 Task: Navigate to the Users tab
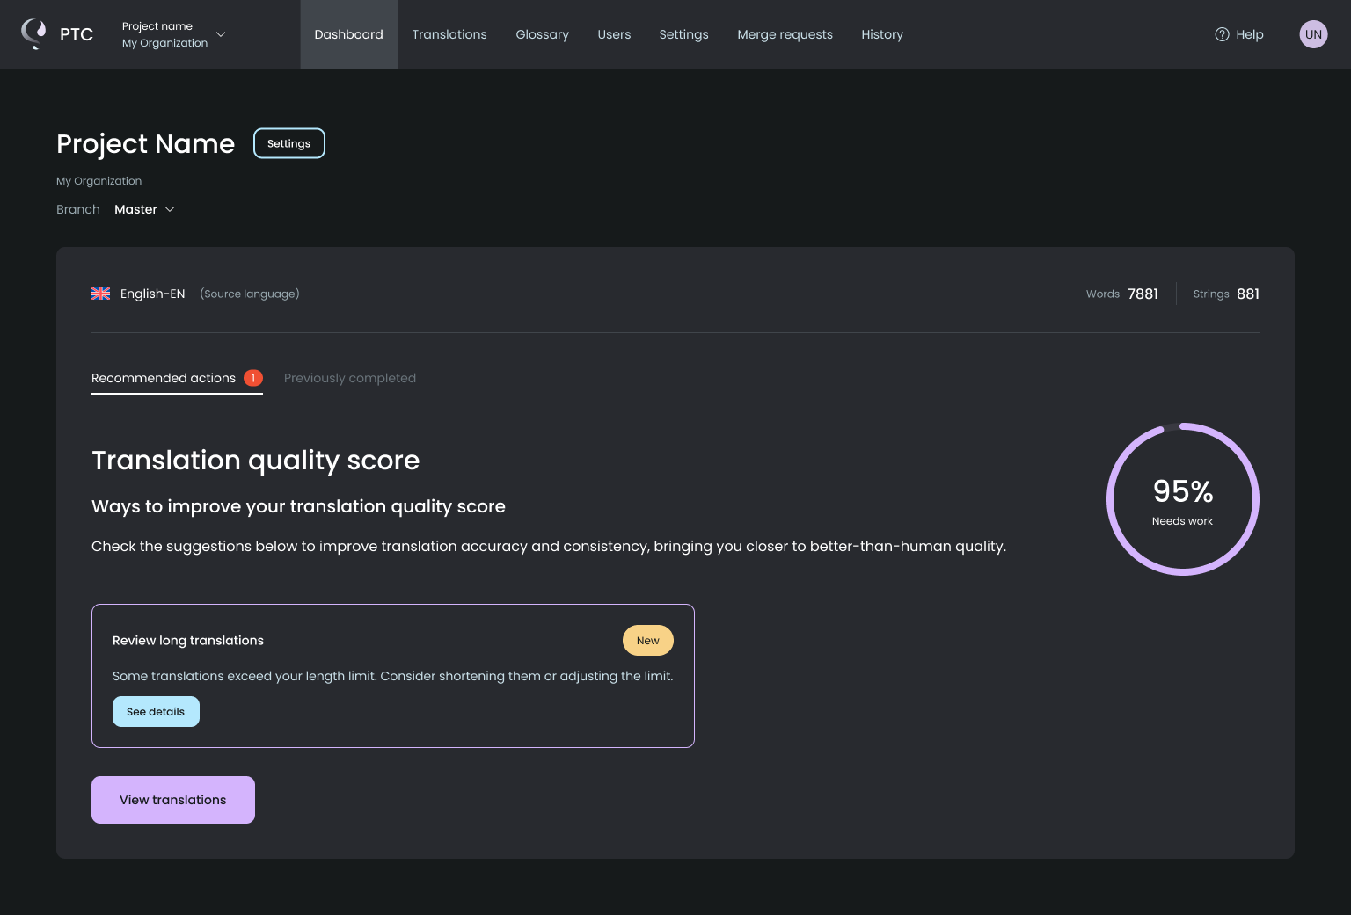[614, 34]
